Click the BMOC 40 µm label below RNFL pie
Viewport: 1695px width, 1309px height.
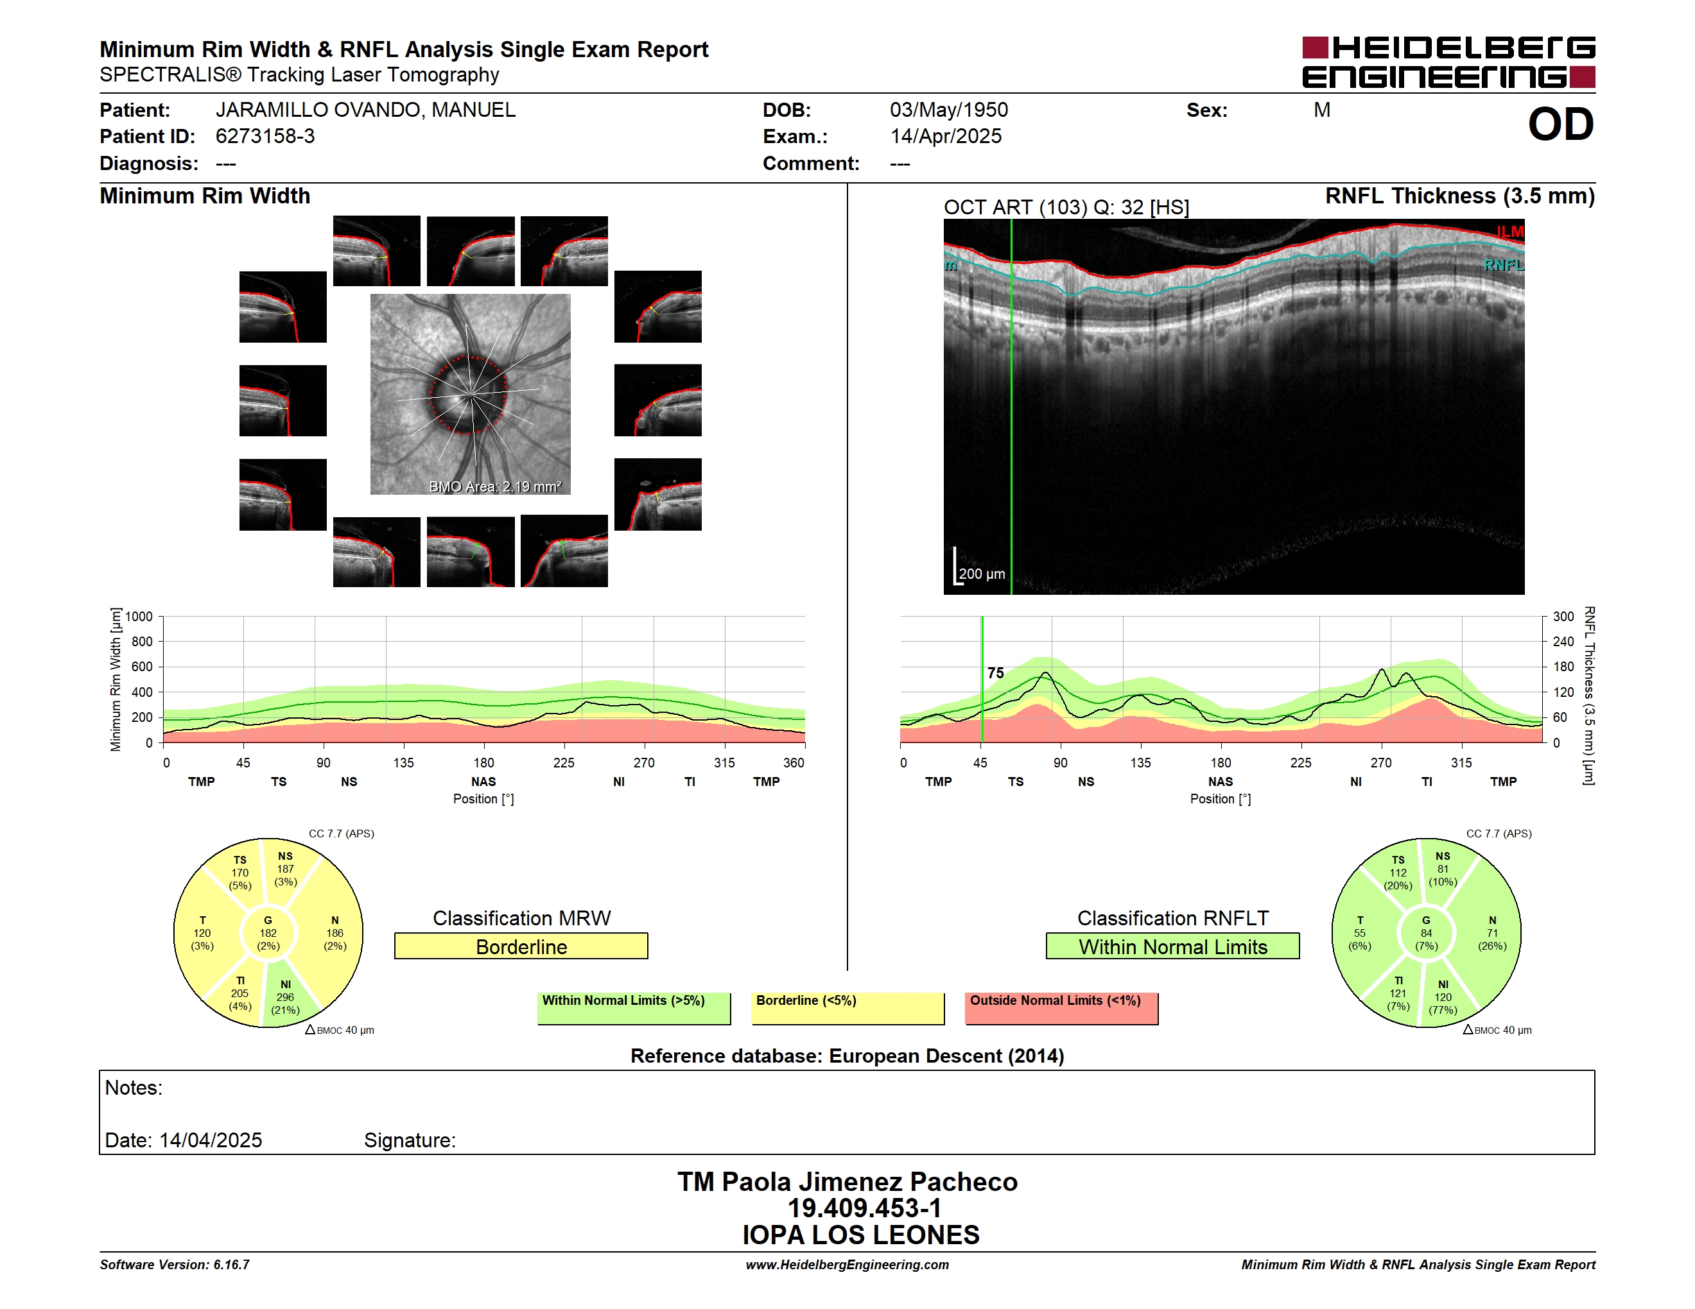coord(1497,1030)
